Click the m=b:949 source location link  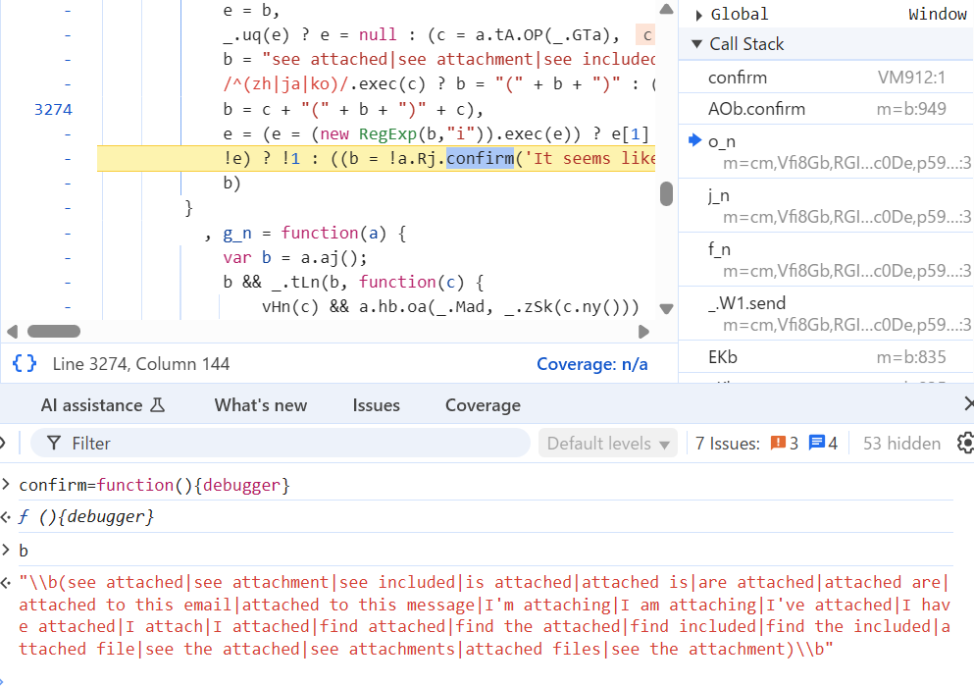911,109
